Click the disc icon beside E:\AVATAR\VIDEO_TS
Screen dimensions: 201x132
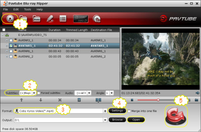click(x=7, y=35)
